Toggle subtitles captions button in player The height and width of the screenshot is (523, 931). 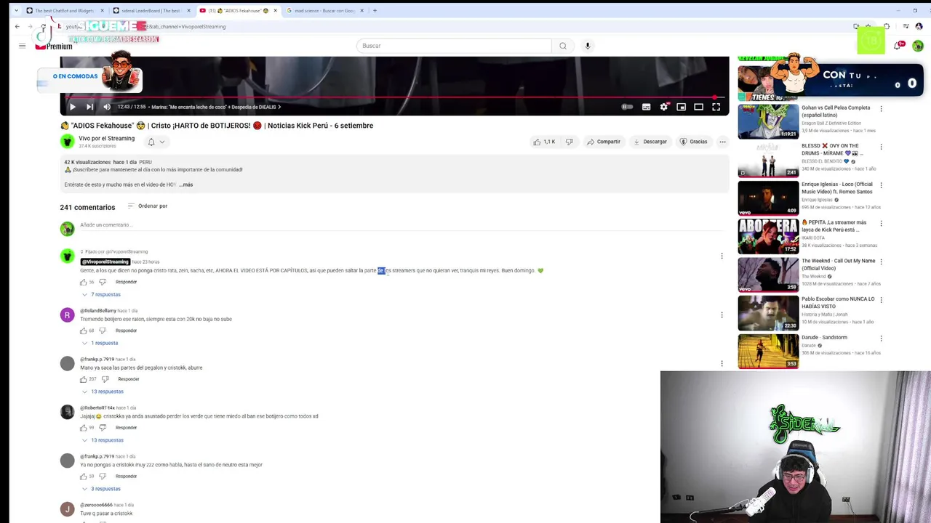tap(646, 107)
